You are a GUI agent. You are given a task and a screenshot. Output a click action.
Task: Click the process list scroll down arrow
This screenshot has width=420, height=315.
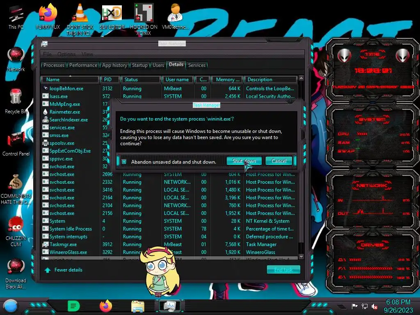pos(301,257)
